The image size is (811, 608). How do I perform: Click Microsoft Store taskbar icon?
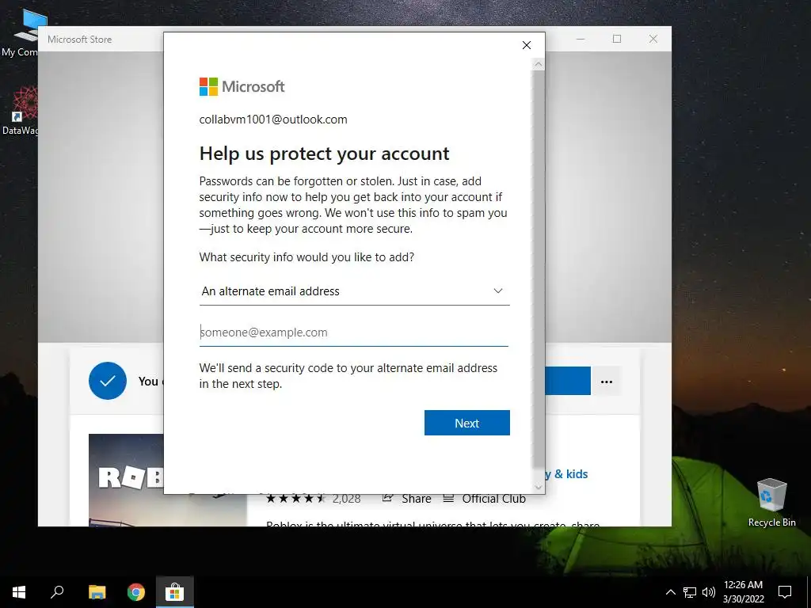[x=175, y=592]
